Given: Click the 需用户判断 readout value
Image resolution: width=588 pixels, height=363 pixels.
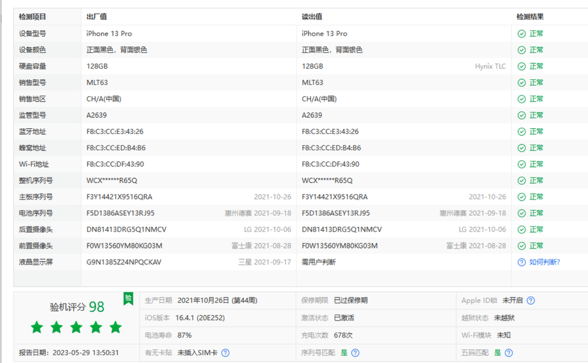Looking at the screenshot, I should tap(319, 262).
